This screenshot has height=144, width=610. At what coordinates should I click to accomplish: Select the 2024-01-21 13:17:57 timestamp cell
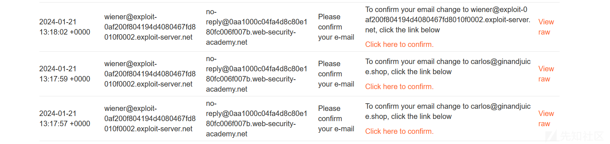coord(65,119)
